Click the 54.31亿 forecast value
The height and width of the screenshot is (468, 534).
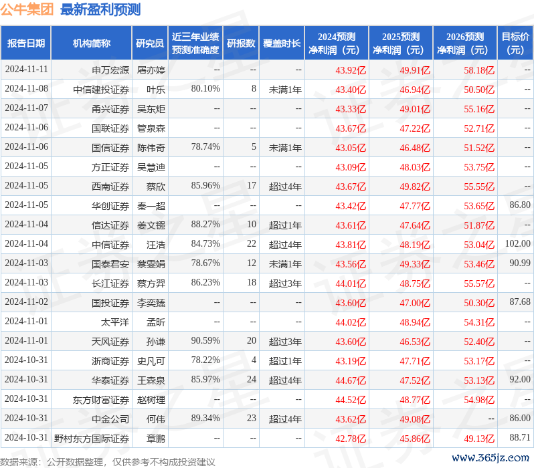(479, 323)
